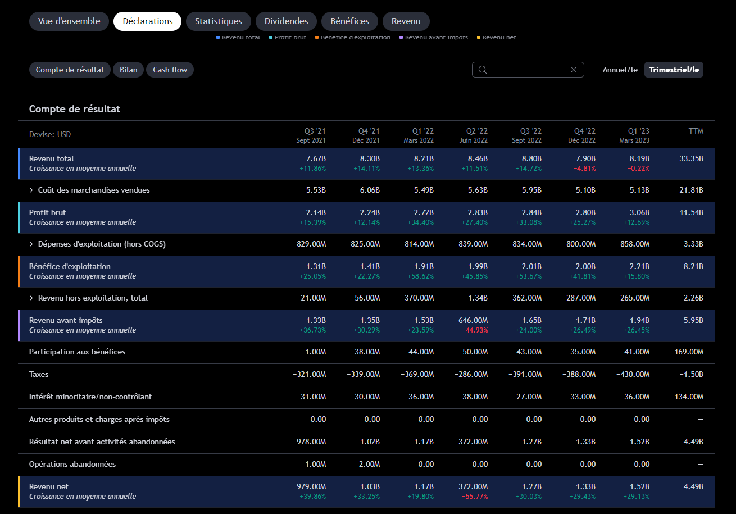The height and width of the screenshot is (514, 736).
Task: Open the Vue d'ensemble tab
Action: (69, 21)
